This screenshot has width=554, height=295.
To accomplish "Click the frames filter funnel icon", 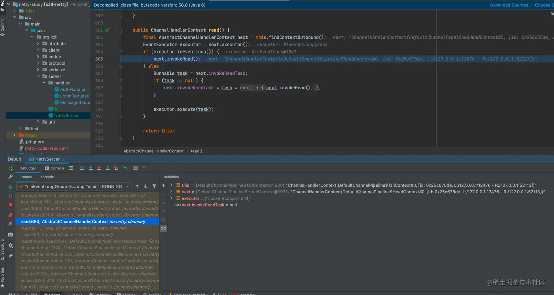I will point(154,186).
